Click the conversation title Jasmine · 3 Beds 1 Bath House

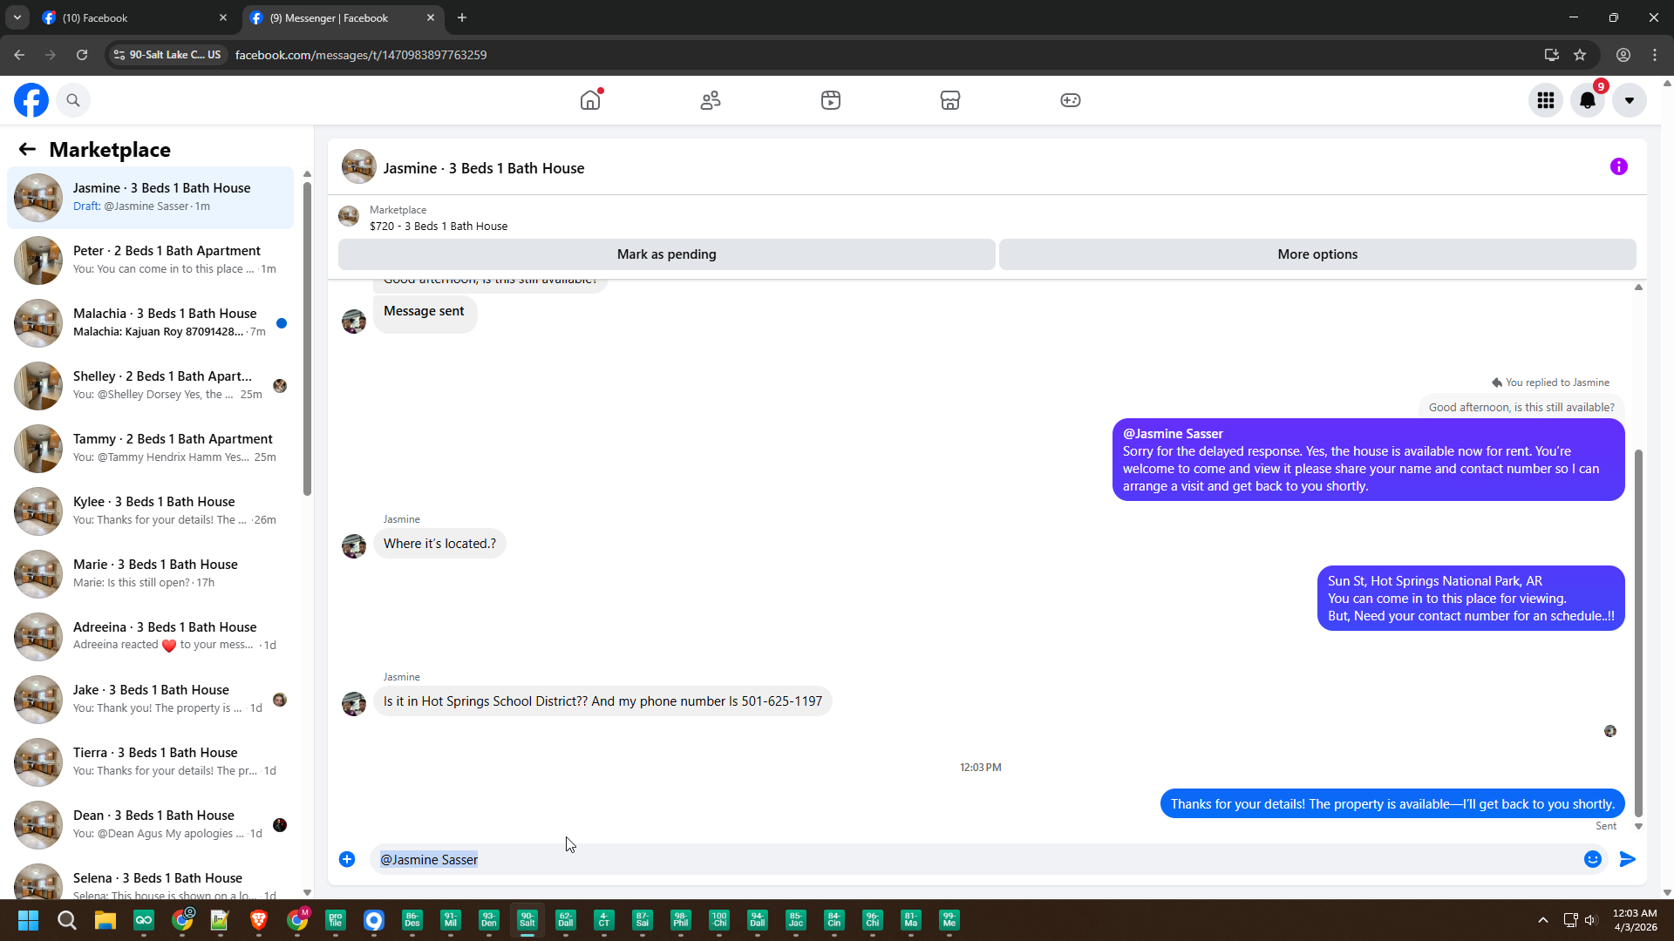484,168
